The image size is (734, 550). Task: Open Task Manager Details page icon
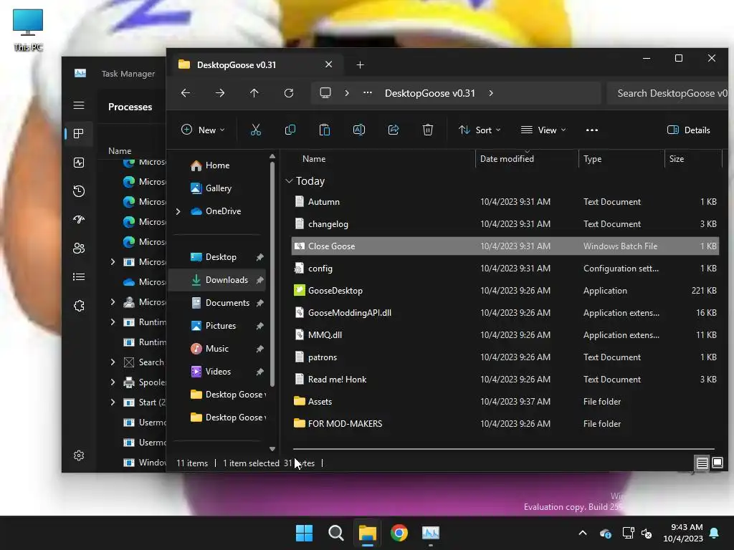coord(79,277)
